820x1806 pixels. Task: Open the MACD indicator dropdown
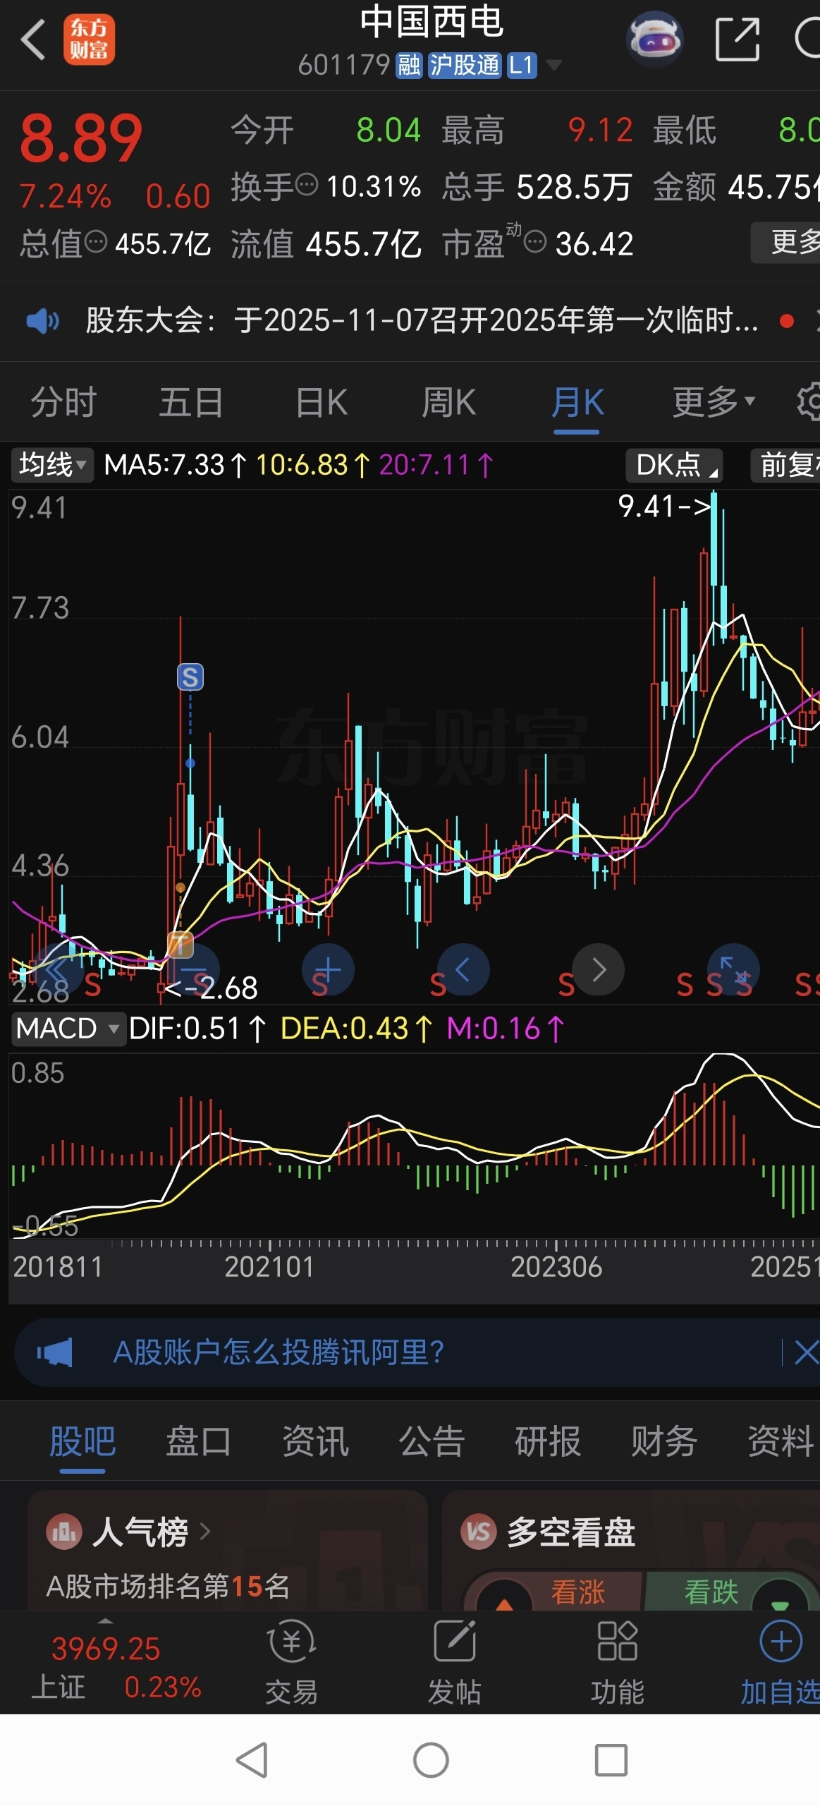(68, 1029)
